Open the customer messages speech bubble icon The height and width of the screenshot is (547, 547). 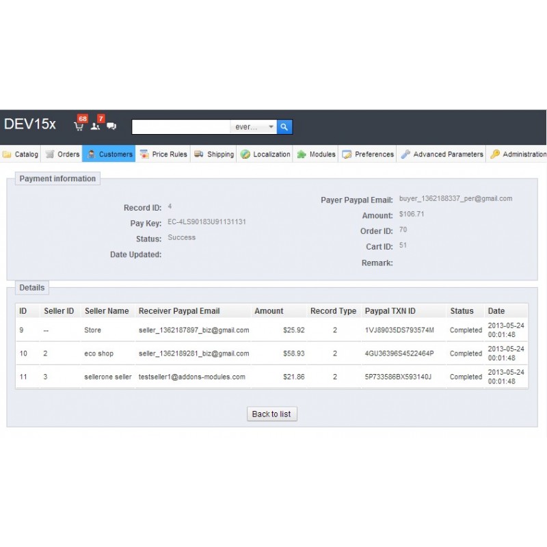(x=111, y=126)
